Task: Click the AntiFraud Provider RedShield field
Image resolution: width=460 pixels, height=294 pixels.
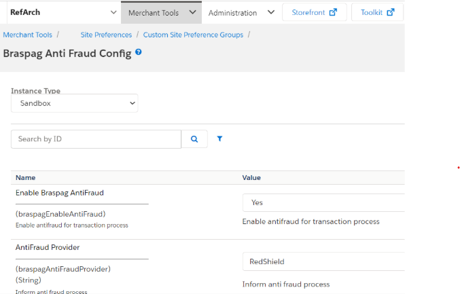Action: pos(323,261)
